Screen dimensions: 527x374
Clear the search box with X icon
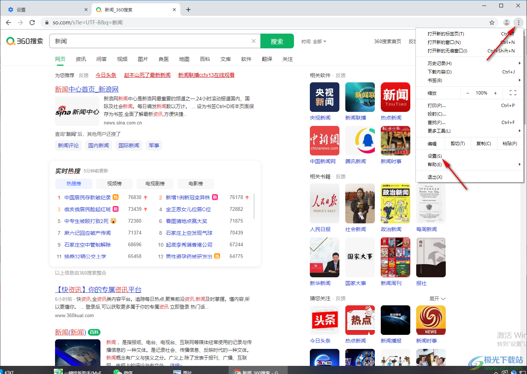click(x=254, y=41)
